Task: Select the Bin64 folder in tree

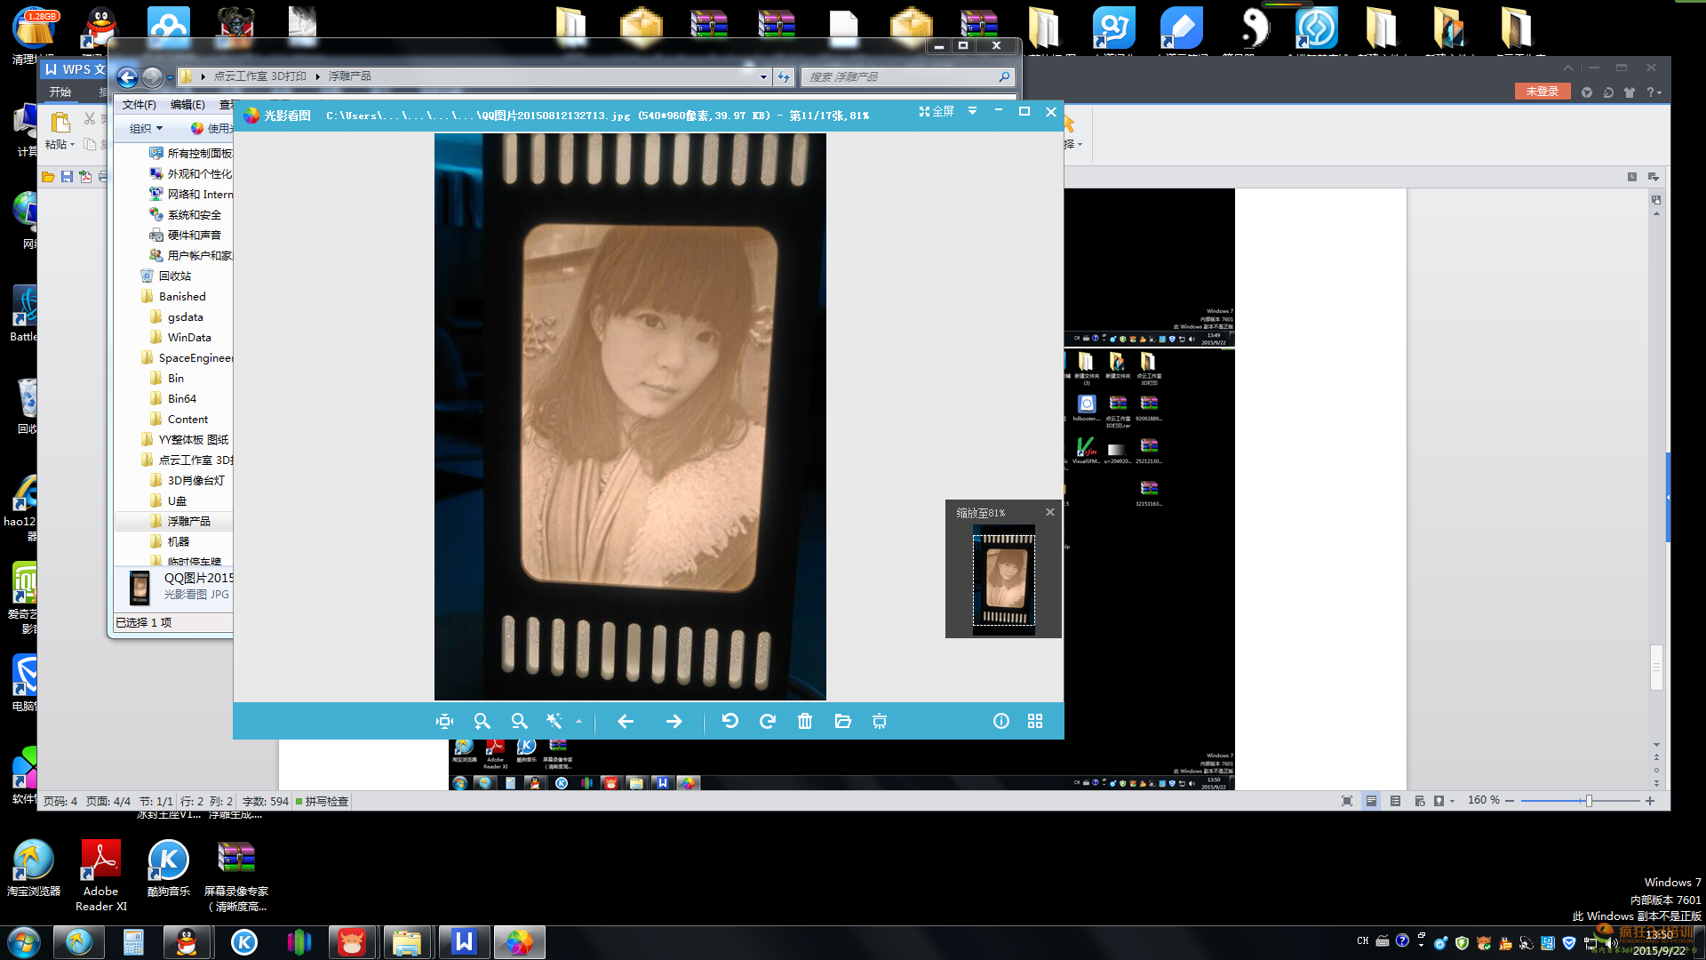Action: (182, 399)
